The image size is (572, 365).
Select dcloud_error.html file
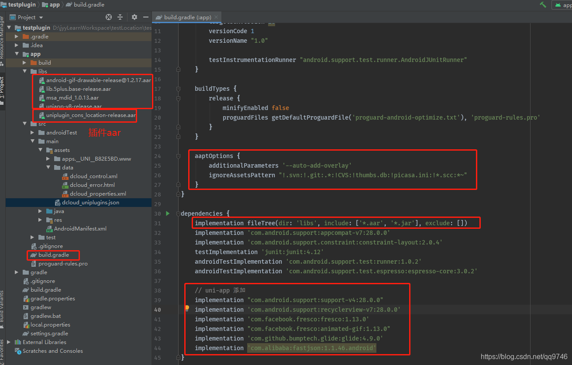[88, 185]
